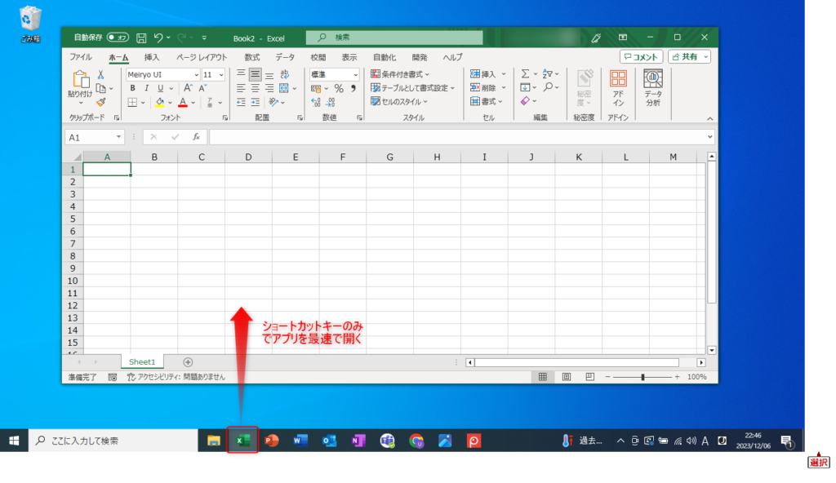
Task: Toggle Underline formatting
Action: click(x=160, y=88)
